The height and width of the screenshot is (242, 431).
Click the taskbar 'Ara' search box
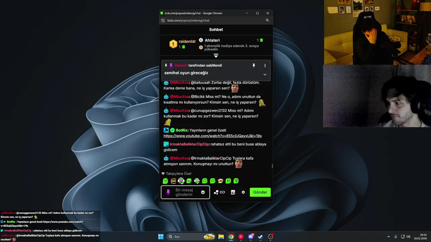[191, 237]
